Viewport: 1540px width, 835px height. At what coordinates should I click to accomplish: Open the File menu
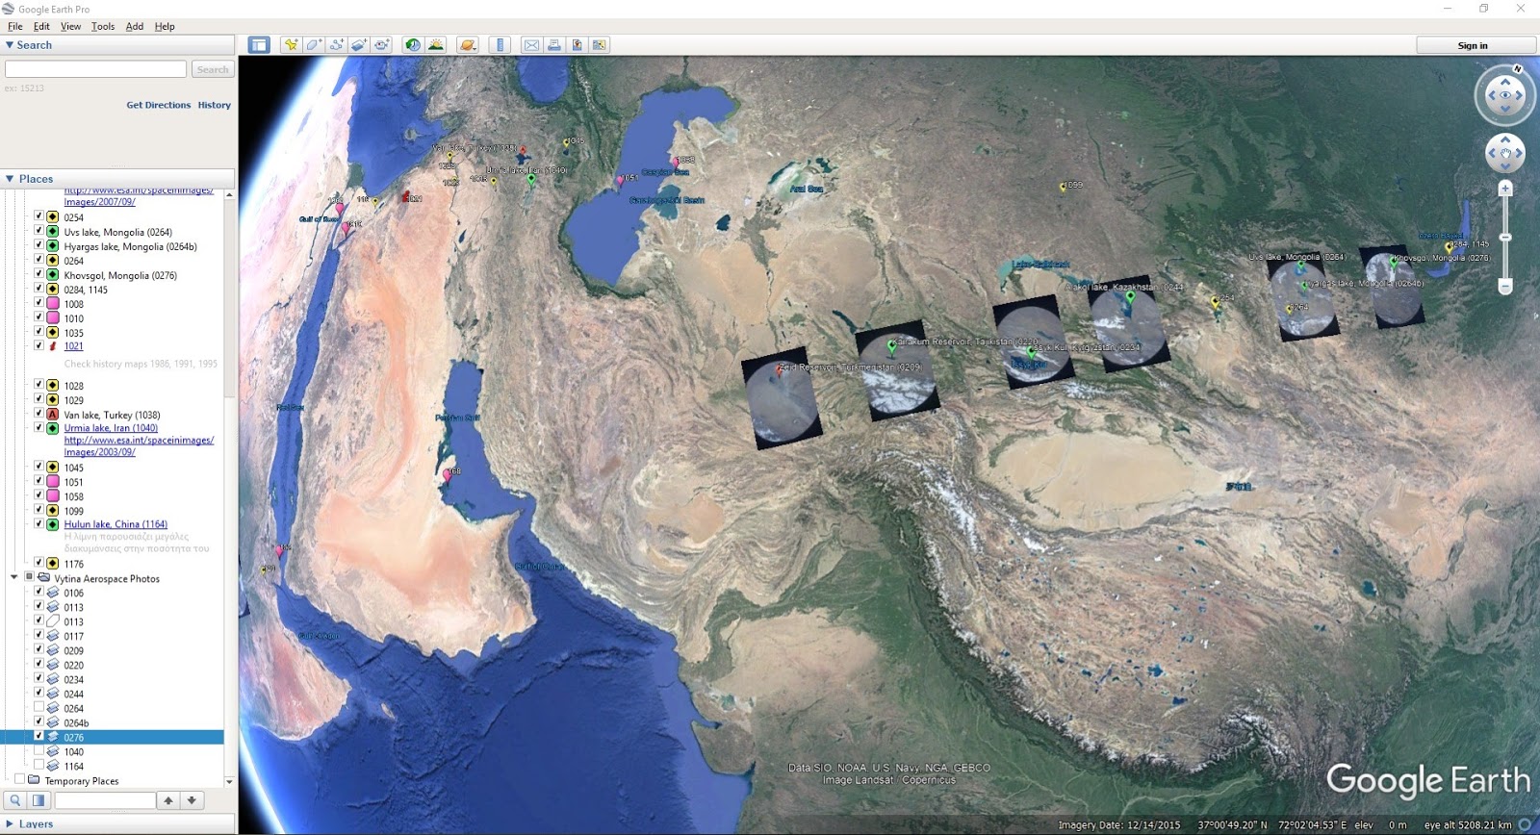click(x=15, y=26)
